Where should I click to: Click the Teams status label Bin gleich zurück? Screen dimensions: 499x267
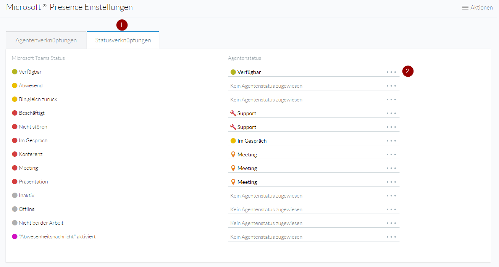click(x=38, y=99)
